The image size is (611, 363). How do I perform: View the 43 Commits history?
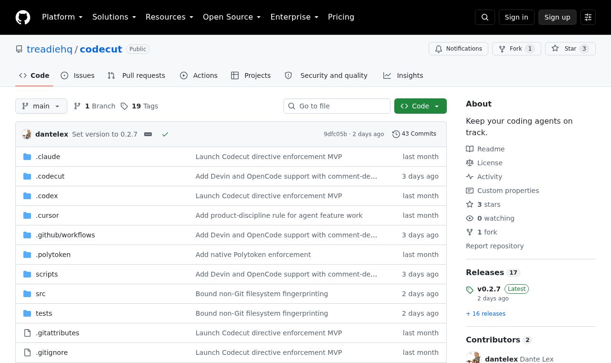click(x=414, y=134)
